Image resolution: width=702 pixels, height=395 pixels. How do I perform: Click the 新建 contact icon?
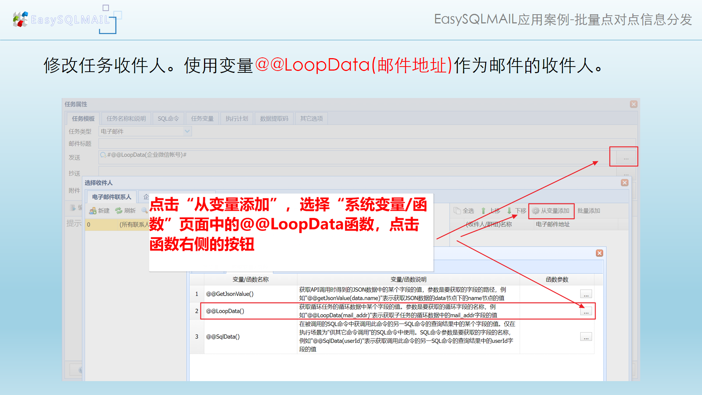[x=93, y=211]
